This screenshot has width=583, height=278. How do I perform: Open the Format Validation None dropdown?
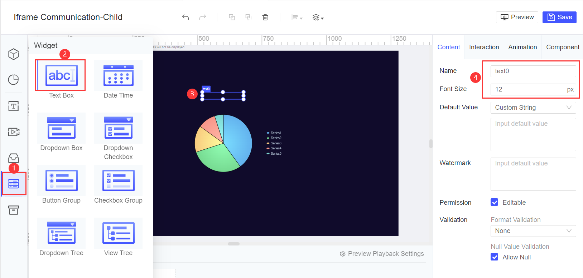pyautogui.click(x=533, y=231)
